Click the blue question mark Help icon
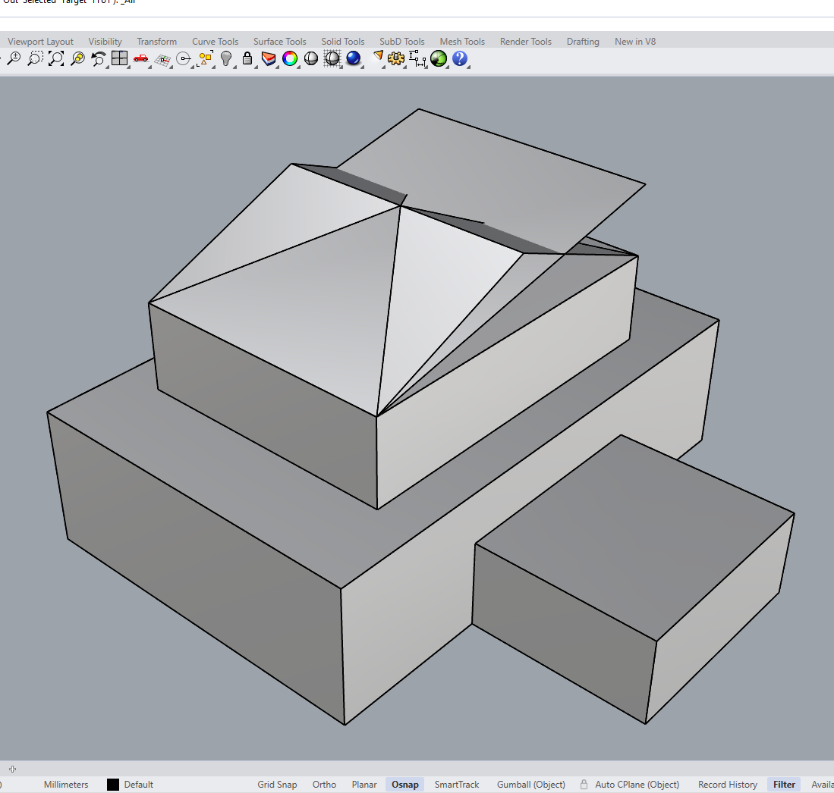The image size is (834, 793). click(459, 58)
